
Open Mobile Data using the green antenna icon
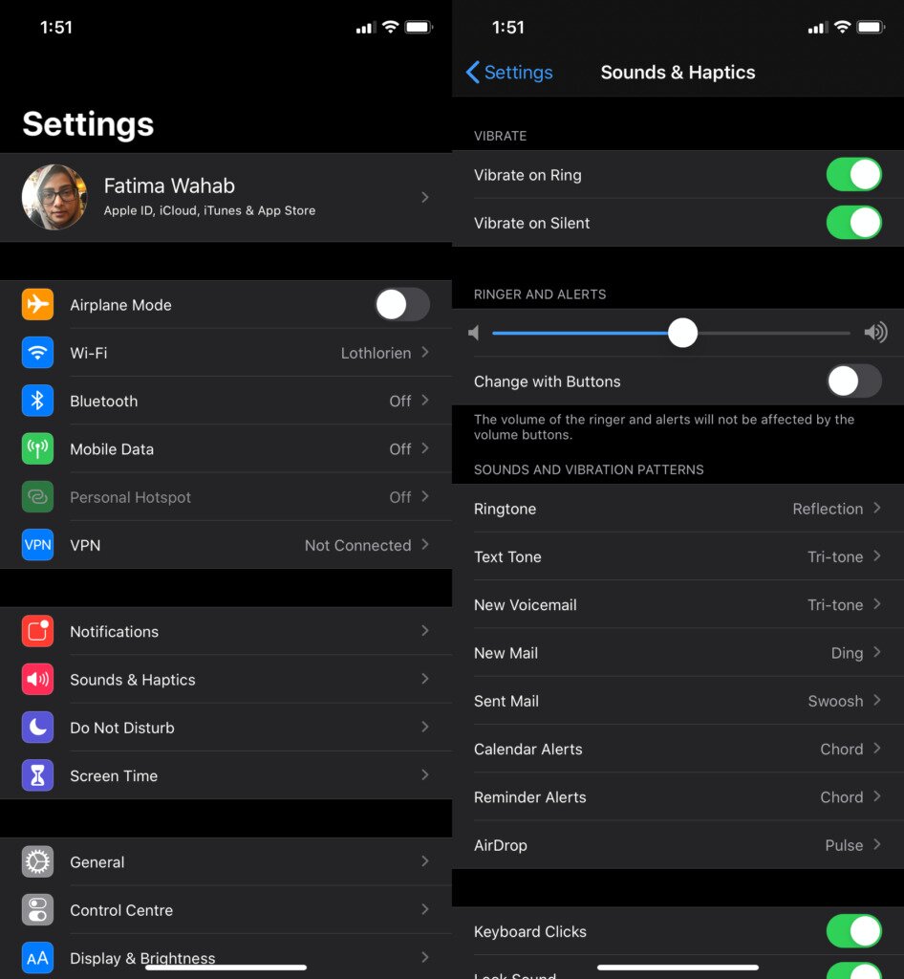(x=37, y=448)
